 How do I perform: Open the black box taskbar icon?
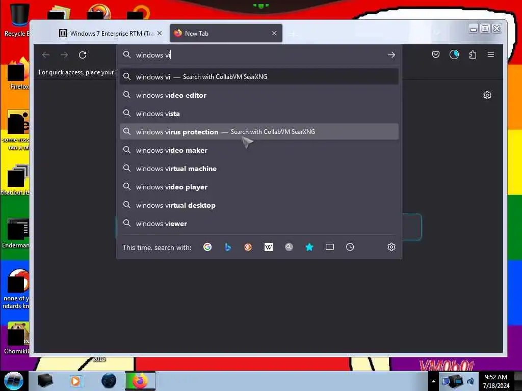[x=45, y=381]
